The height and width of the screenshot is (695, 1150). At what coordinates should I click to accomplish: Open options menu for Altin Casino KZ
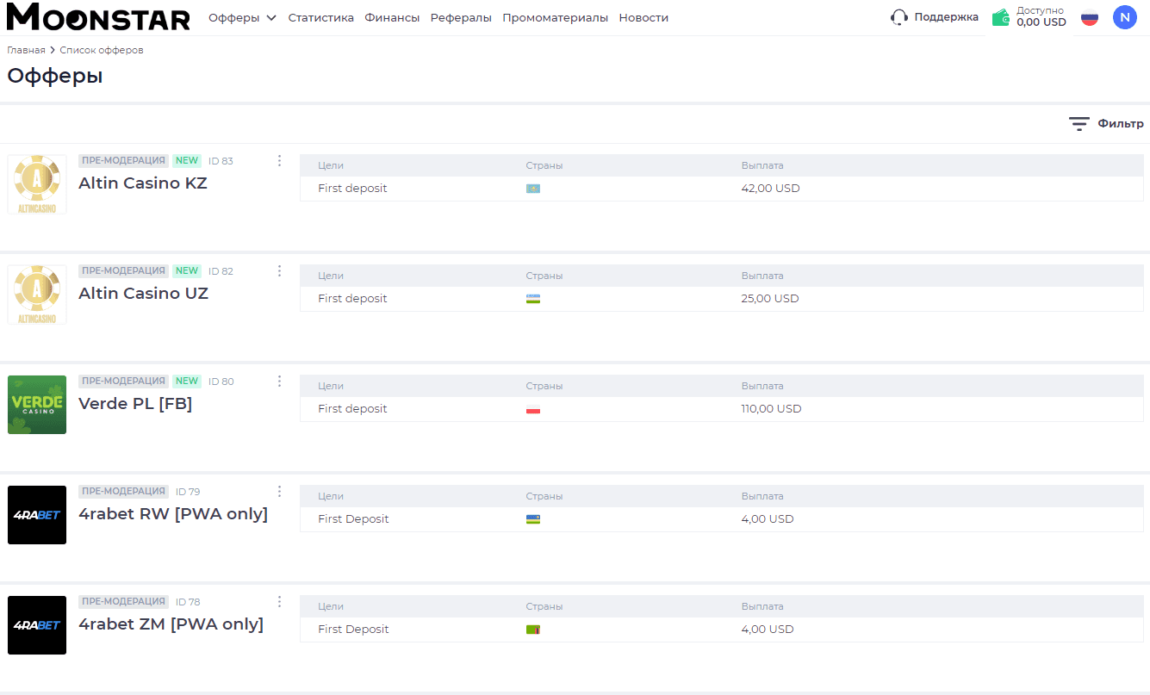coord(279,161)
